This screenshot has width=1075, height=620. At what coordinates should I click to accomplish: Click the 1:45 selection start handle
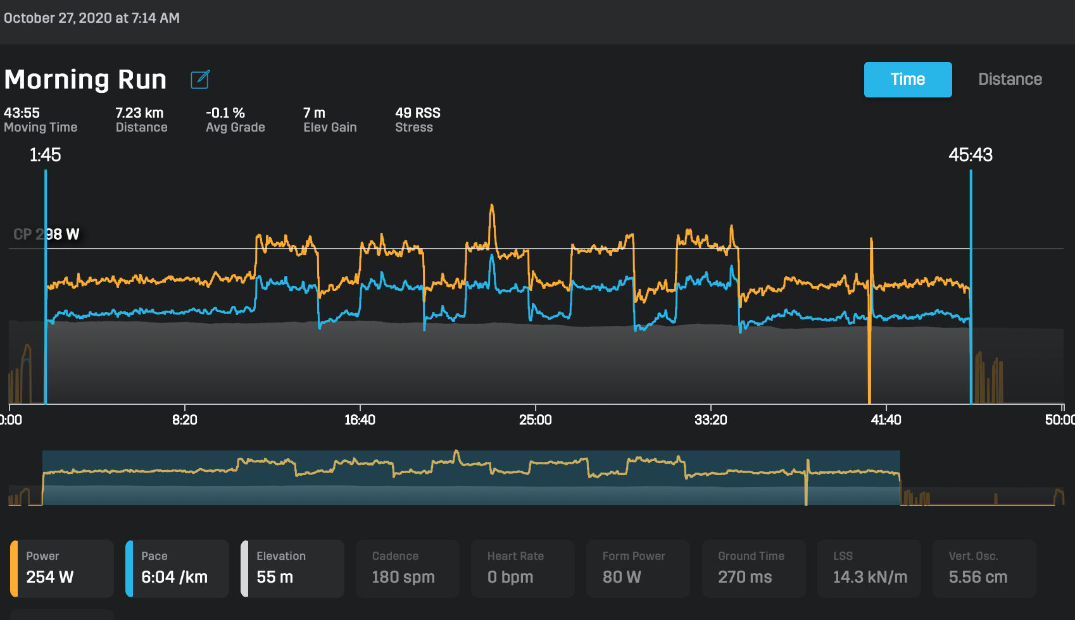point(46,285)
